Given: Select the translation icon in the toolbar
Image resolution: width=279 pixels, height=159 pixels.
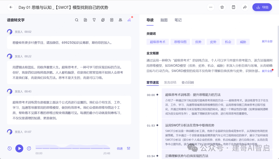Looking at the screenshot, I should coord(85,20).
